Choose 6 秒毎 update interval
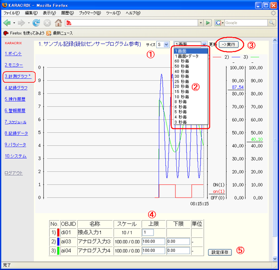The width and height of the screenshot is (279, 270). tap(191, 107)
